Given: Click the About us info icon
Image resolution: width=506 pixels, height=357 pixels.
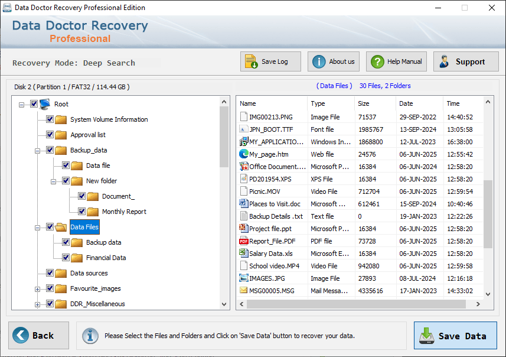Looking at the screenshot, I should [x=319, y=61].
